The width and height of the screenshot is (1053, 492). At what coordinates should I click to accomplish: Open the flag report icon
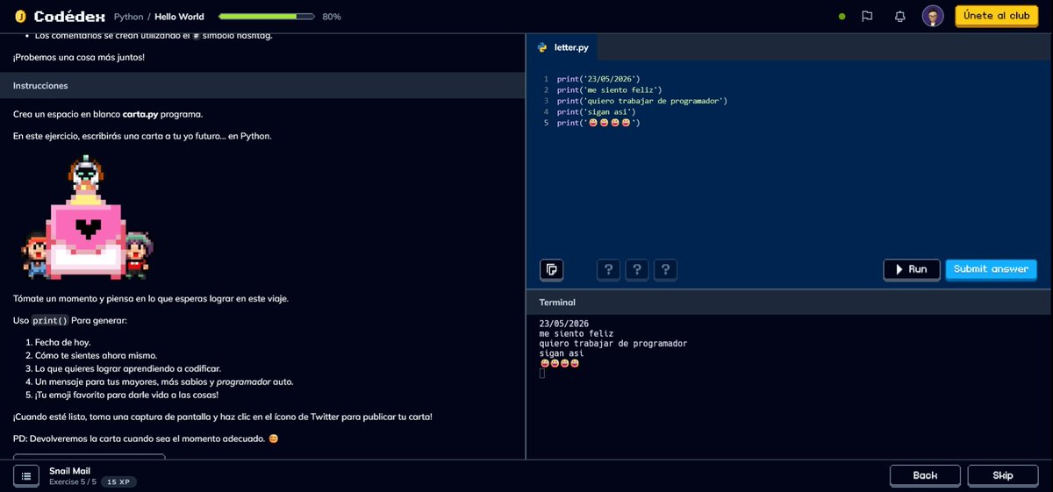tap(867, 16)
